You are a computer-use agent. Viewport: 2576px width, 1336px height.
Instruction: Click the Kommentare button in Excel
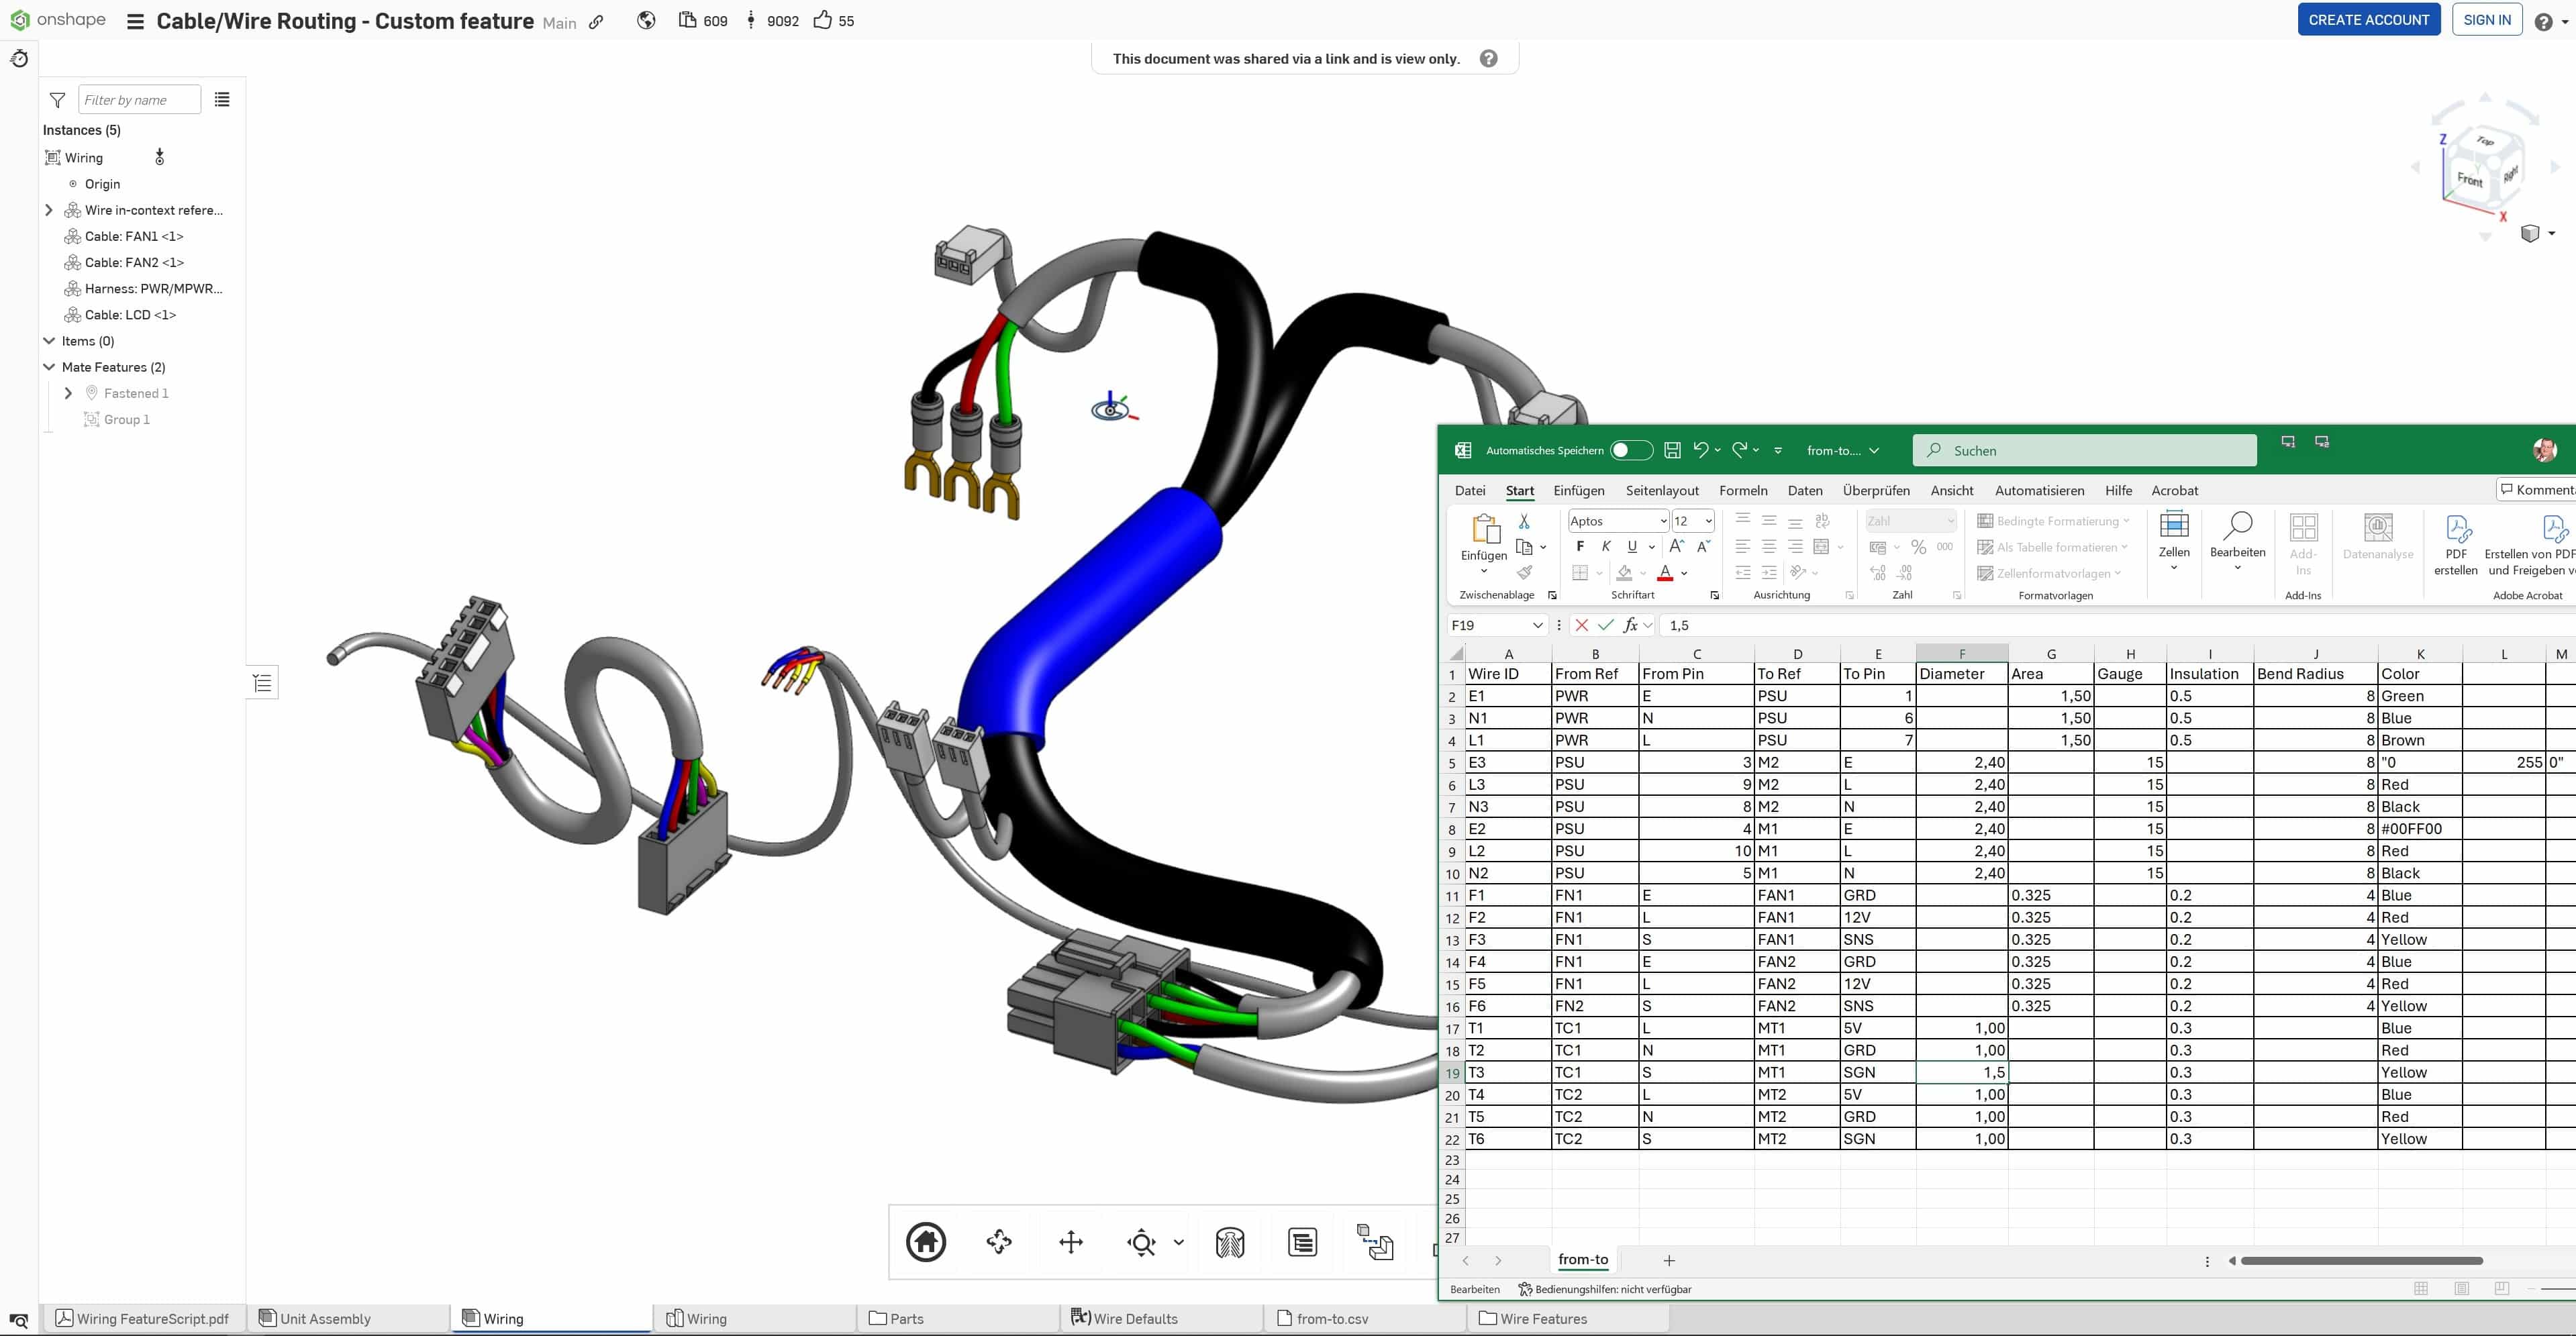(x=2538, y=490)
